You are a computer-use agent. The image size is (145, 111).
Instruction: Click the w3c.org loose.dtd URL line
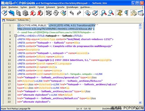click(56, 29)
